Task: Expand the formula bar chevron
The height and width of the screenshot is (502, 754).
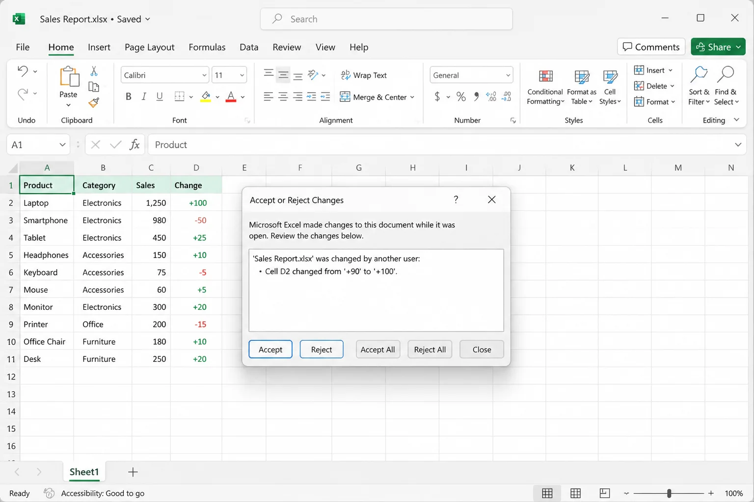Action: tap(738, 145)
